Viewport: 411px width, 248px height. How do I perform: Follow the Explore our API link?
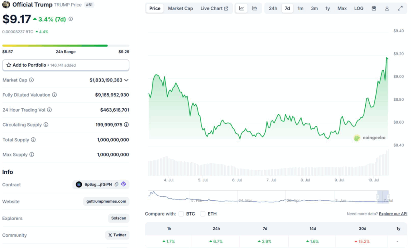393,214
